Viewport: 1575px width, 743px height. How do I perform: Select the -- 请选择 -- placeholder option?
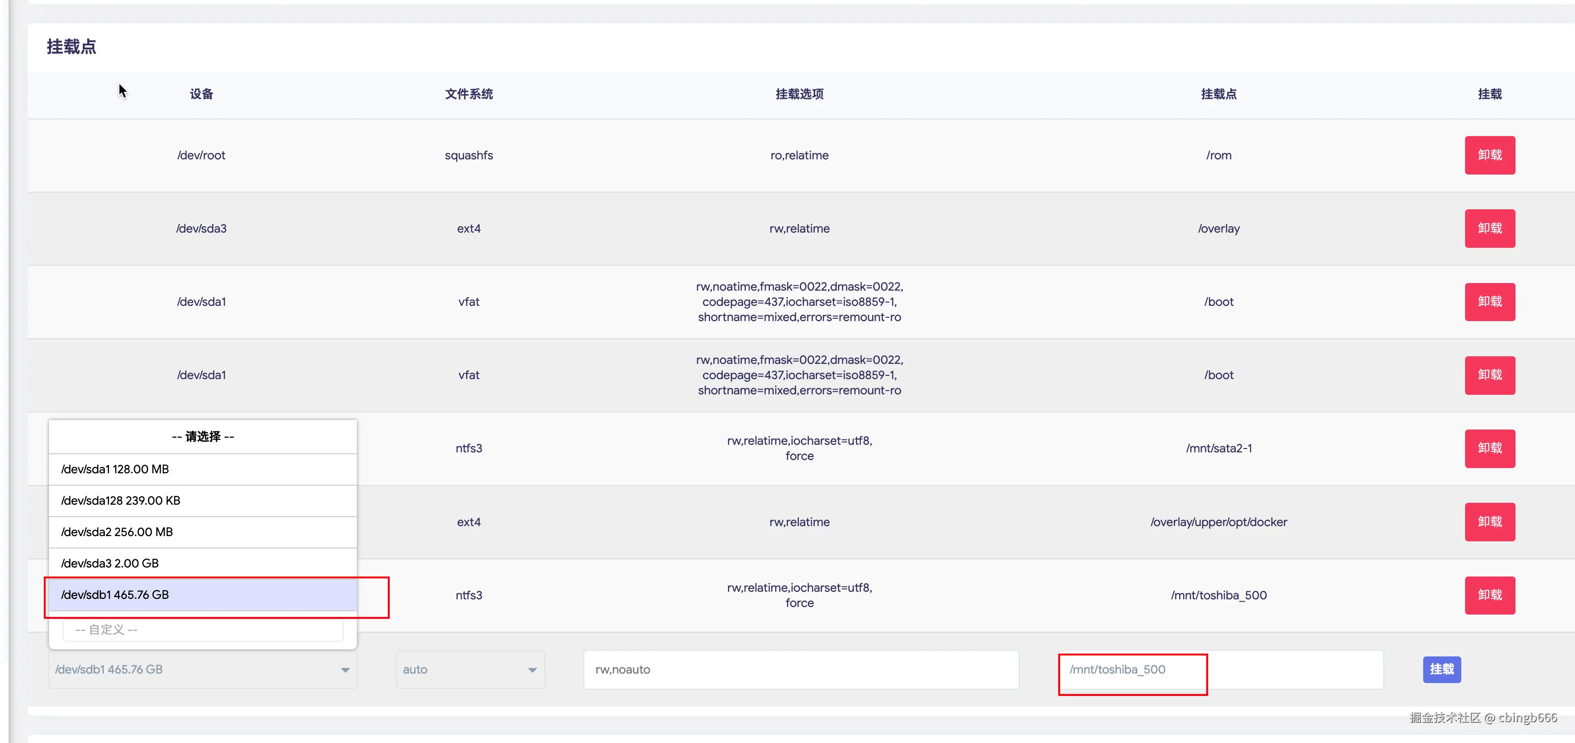(x=202, y=436)
